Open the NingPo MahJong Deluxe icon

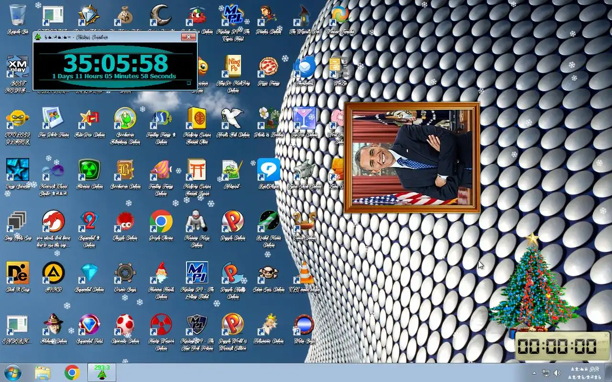(233, 66)
